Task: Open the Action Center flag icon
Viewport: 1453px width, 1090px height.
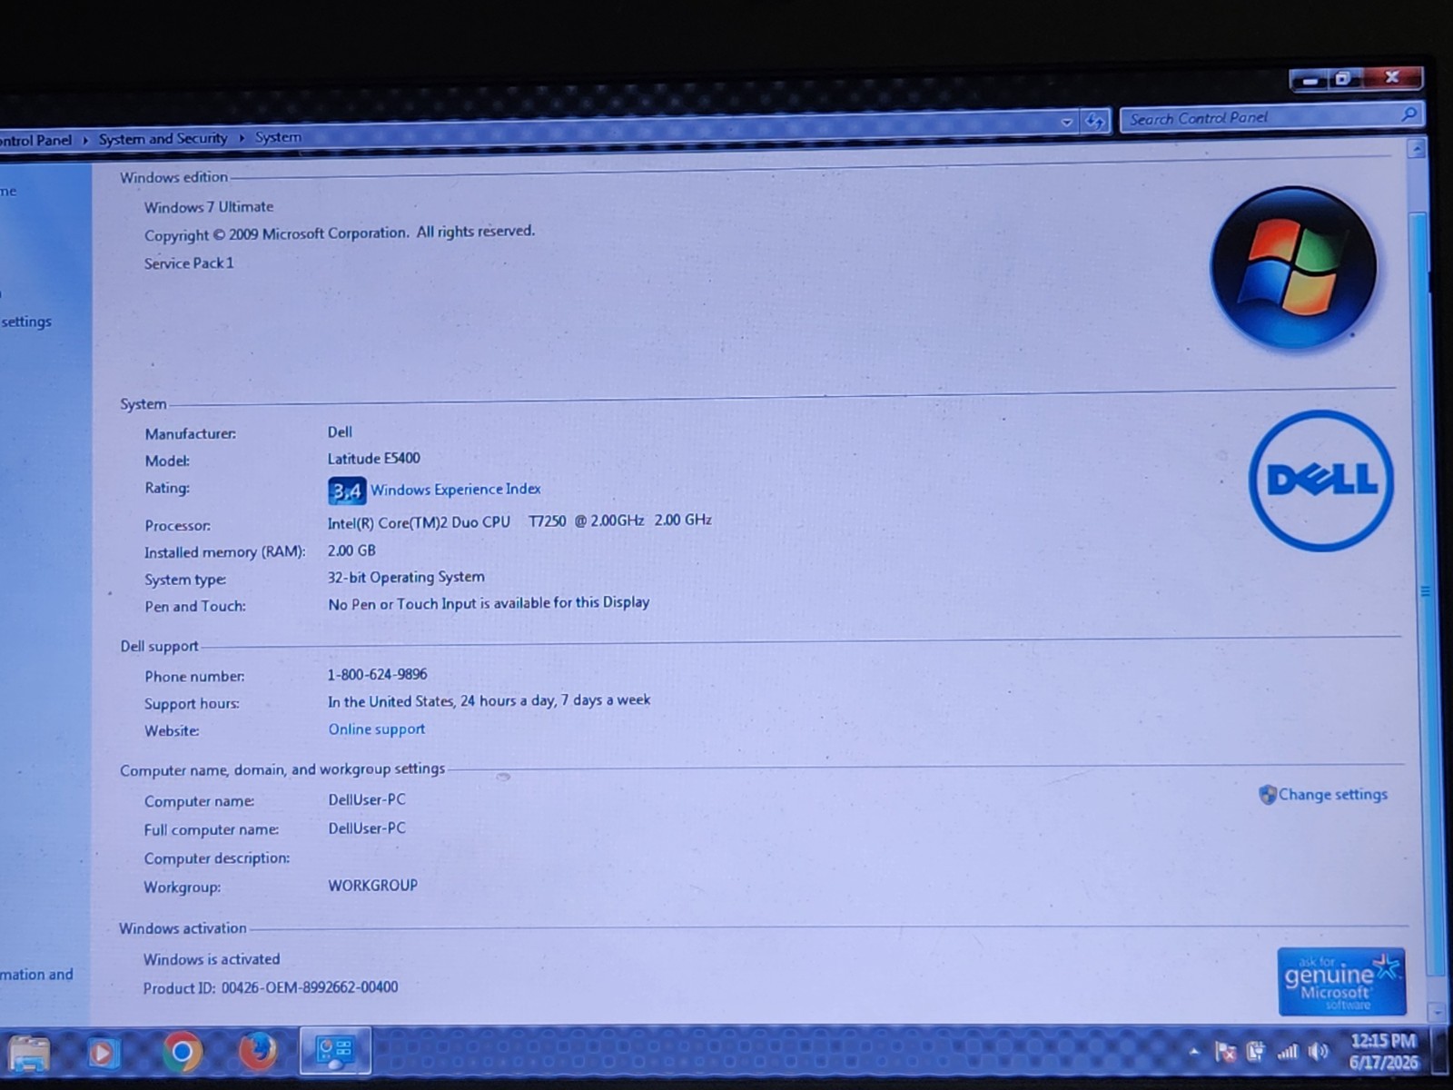Action: coord(1225,1052)
